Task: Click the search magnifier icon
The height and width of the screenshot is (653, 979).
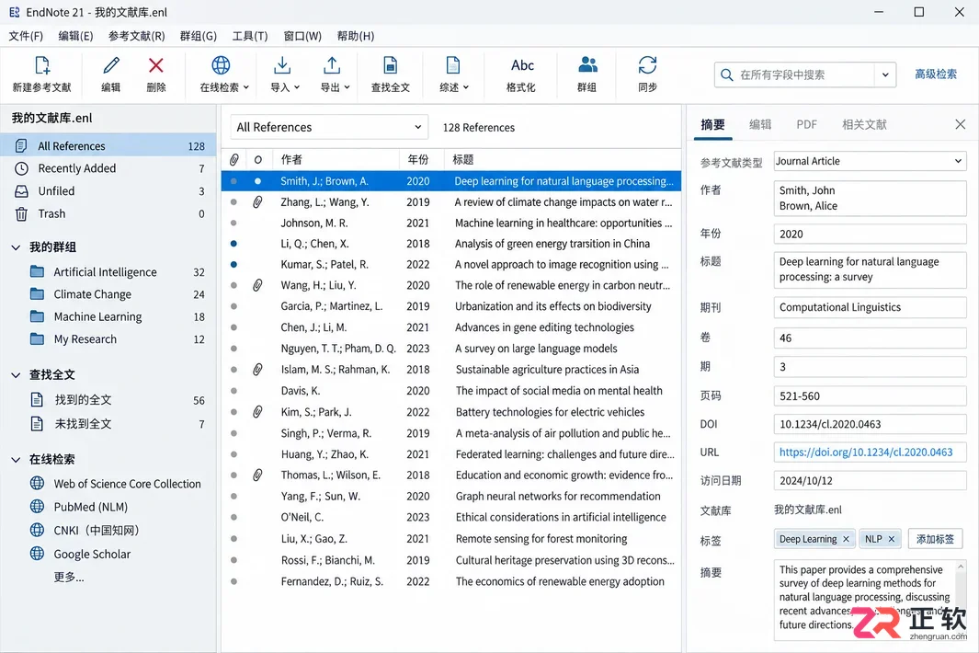Action: click(x=727, y=75)
